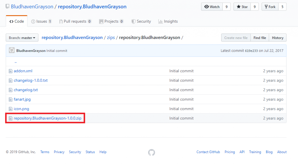This screenshot has height=164, width=298.
Task: Open icon.png
Action: [21, 109]
